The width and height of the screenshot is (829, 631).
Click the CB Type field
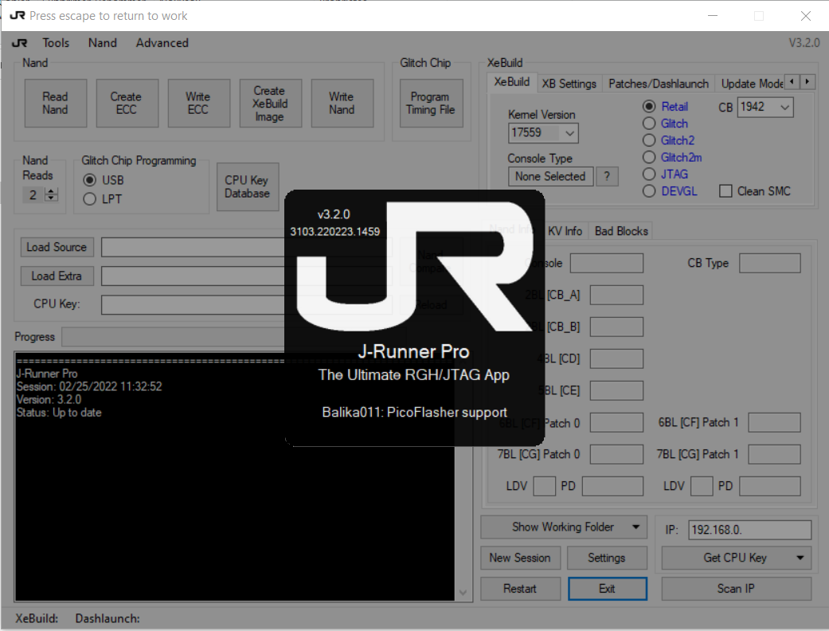770,264
